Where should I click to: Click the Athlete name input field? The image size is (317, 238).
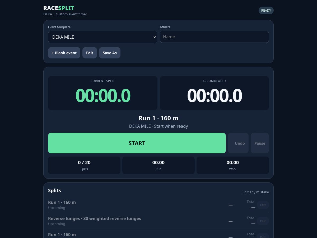click(x=214, y=37)
